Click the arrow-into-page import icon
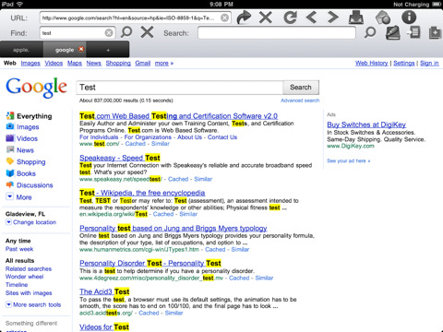443x332 pixels. (x=413, y=32)
